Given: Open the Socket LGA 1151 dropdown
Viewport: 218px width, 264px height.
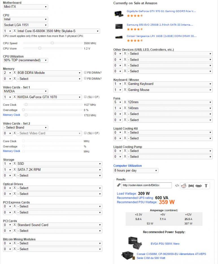Looking at the screenshot, I should (x=25, y=25).
